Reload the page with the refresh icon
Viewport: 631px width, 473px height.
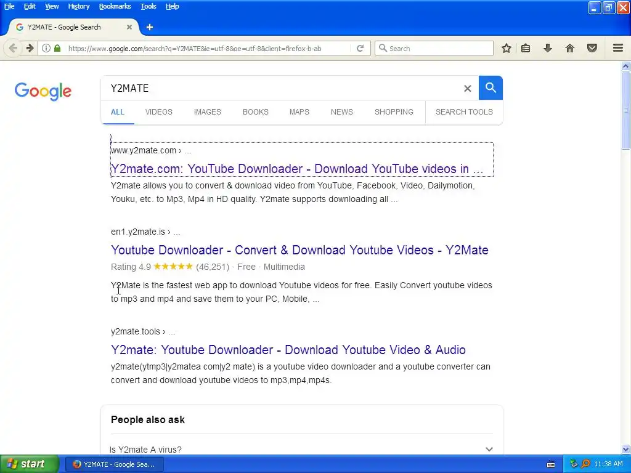click(x=360, y=48)
